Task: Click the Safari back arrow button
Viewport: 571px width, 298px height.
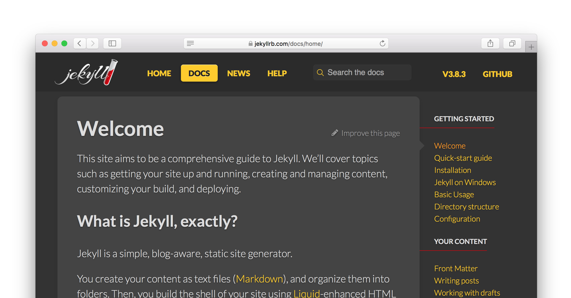Action: (x=80, y=43)
